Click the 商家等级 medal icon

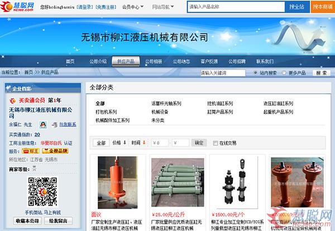(34, 169)
